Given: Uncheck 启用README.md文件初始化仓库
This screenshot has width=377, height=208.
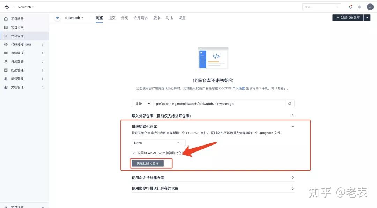Looking at the screenshot, I should click(133, 153).
